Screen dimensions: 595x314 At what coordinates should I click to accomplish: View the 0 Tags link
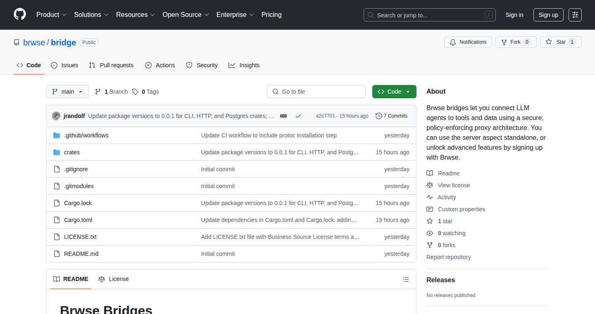click(x=145, y=92)
